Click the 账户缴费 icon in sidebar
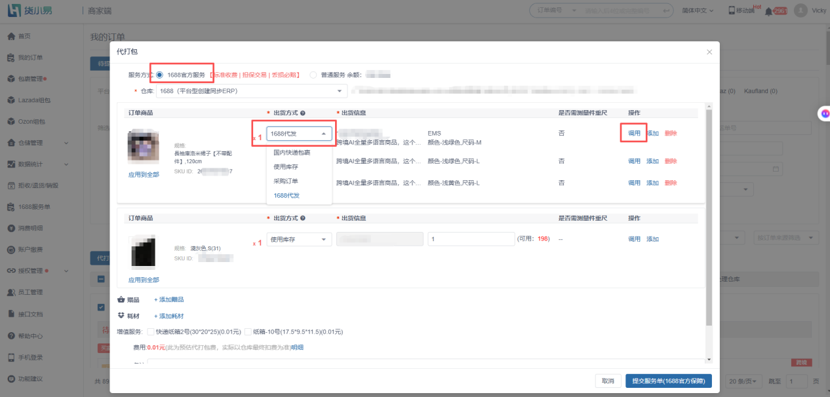 (x=11, y=250)
